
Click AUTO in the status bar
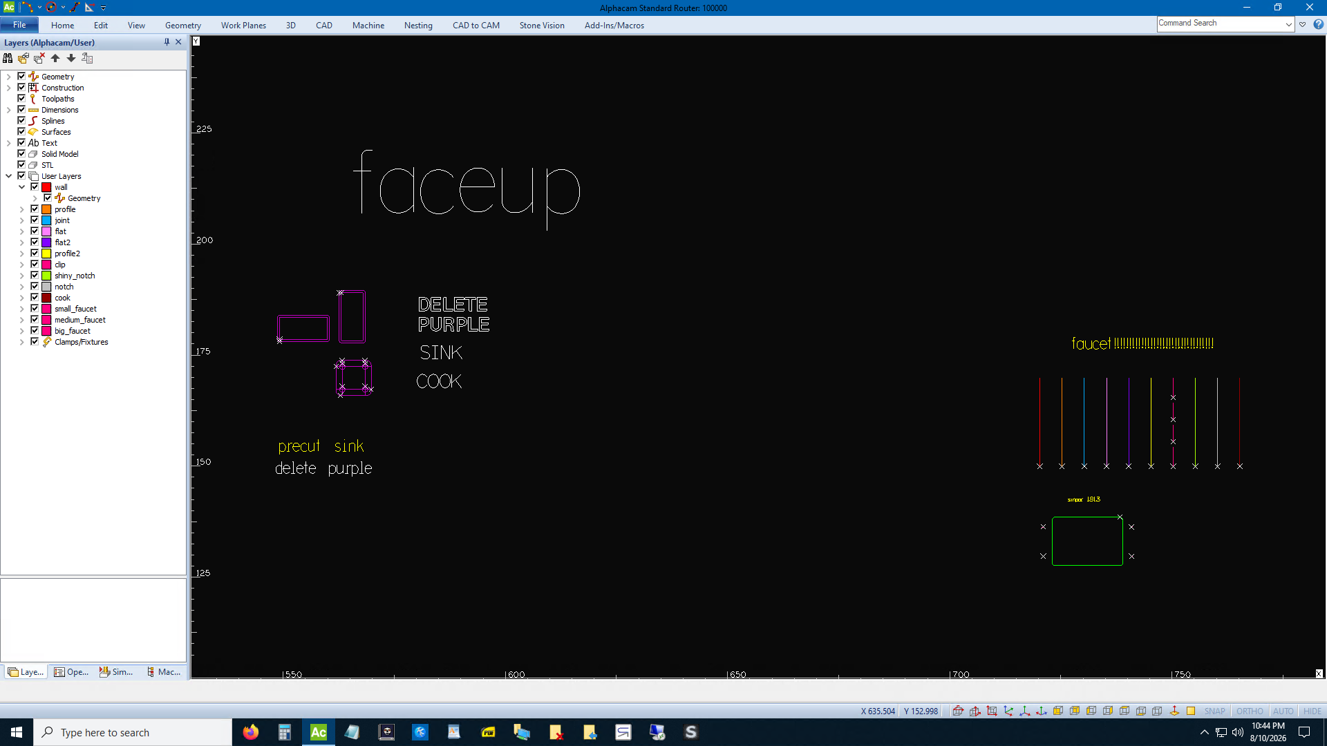tap(1283, 711)
